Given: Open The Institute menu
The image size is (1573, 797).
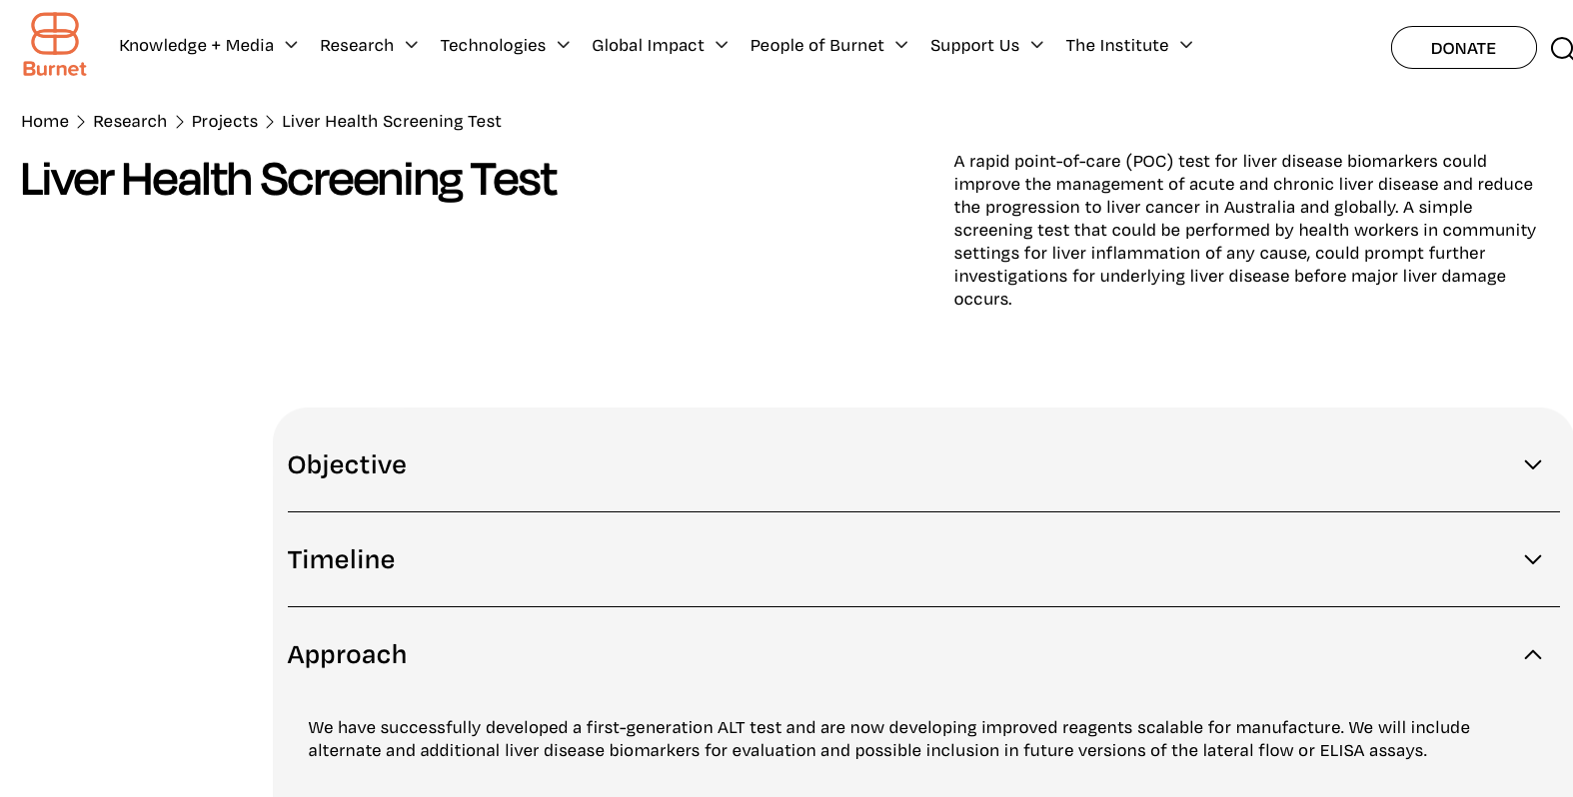Looking at the screenshot, I should (1117, 45).
